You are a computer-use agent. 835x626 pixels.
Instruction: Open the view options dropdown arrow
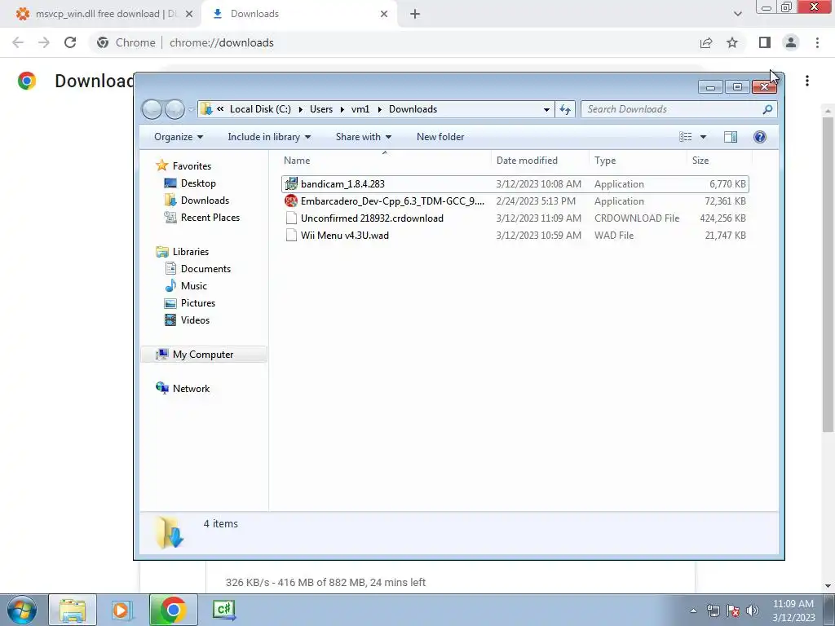pyautogui.click(x=703, y=137)
